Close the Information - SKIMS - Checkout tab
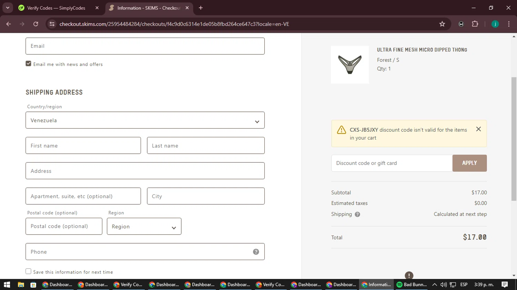517x290 pixels. pos(187,8)
